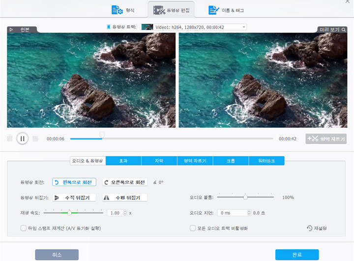Click the 00:00:06 current time text
The height and width of the screenshot is (261, 354).
pos(56,139)
